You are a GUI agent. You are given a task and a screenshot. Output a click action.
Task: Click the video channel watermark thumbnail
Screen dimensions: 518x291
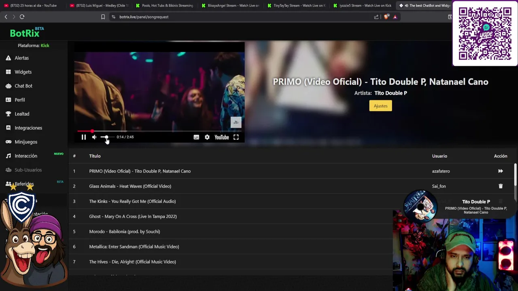(x=236, y=122)
